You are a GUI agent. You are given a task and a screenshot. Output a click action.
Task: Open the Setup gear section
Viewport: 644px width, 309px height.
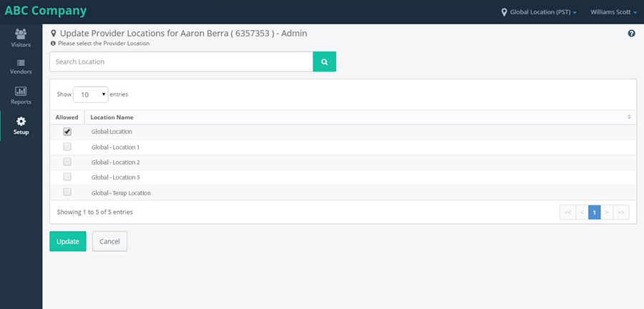click(21, 126)
